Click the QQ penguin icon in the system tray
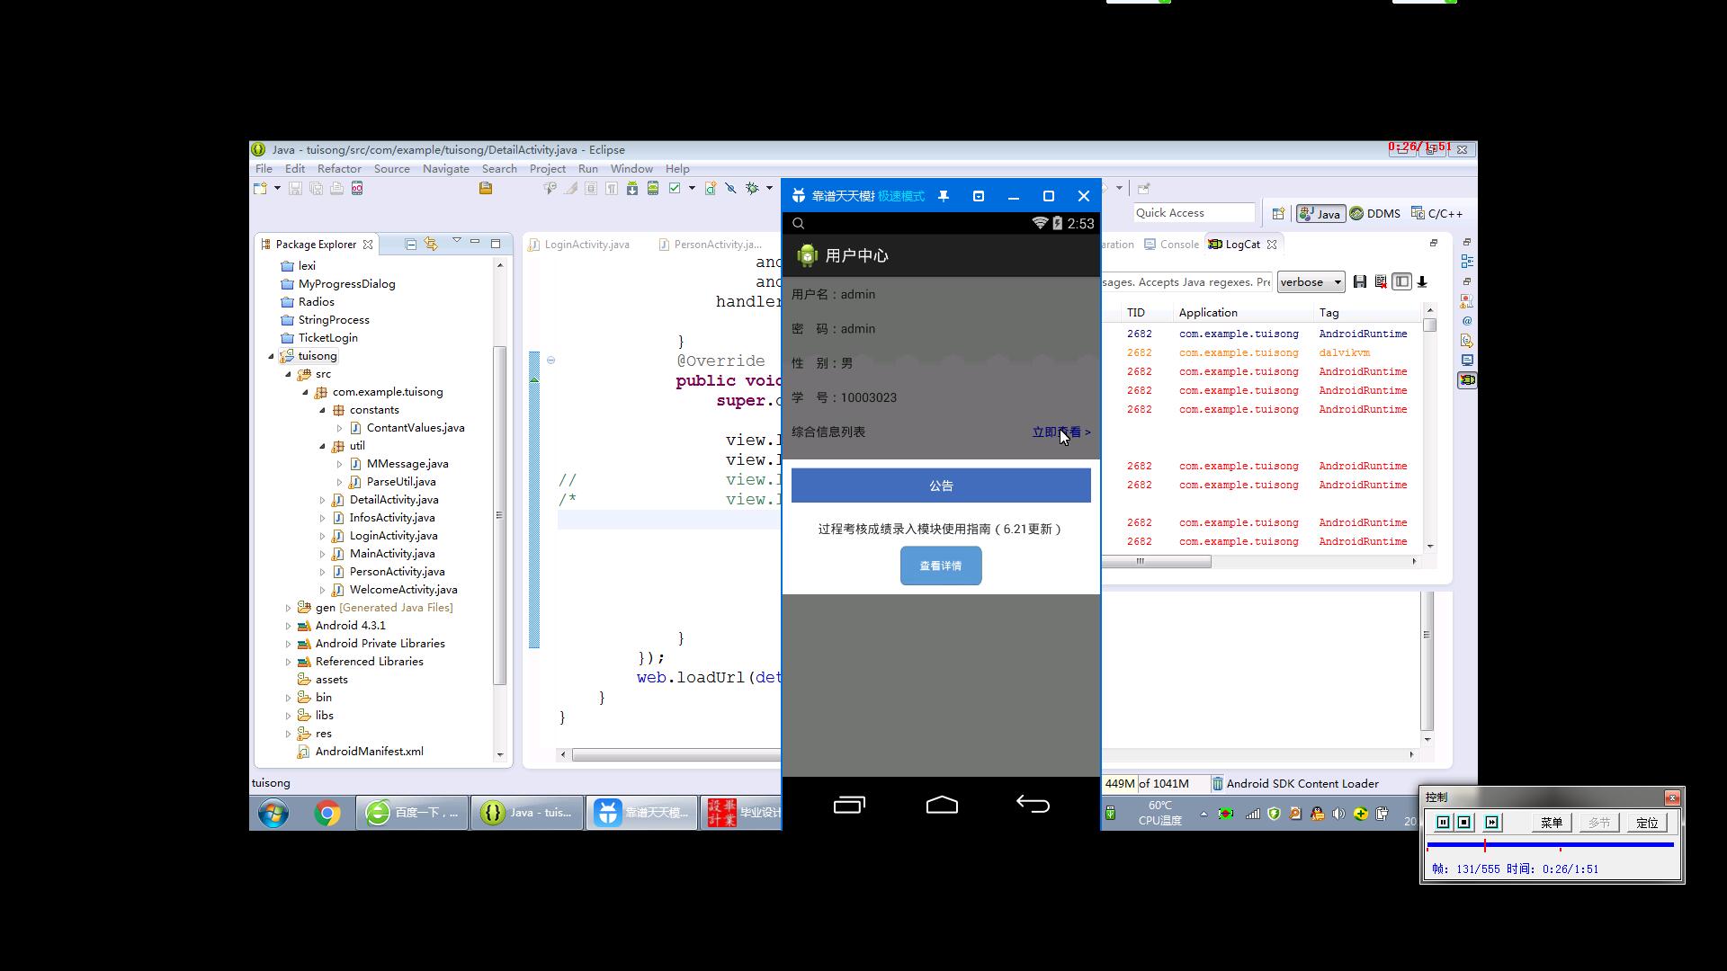The width and height of the screenshot is (1727, 971). click(x=1317, y=814)
